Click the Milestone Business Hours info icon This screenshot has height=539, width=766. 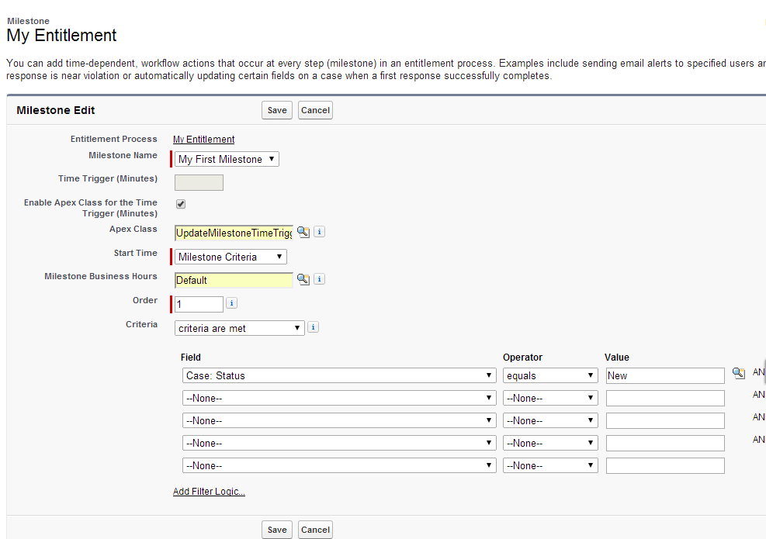tap(319, 279)
